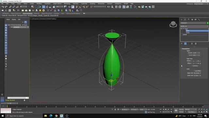Activate the Select and Move tool
Viewport: 209px width, 118px height.
[43, 7]
